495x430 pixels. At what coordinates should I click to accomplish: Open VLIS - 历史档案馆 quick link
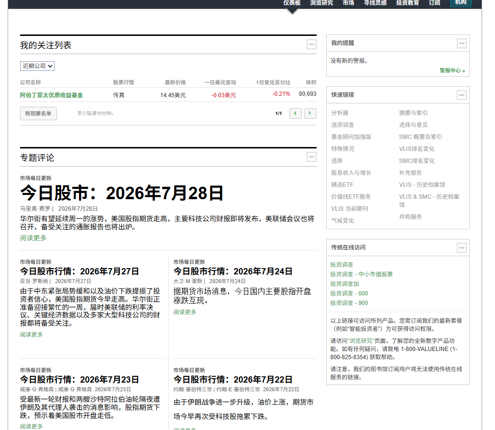click(x=422, y=185)
